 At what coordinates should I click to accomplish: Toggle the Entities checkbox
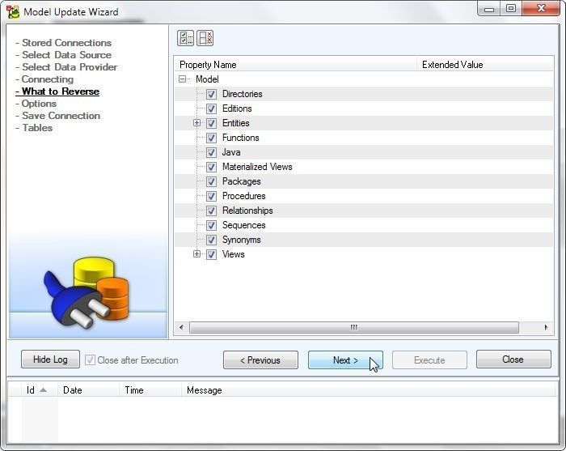point(211,123)
